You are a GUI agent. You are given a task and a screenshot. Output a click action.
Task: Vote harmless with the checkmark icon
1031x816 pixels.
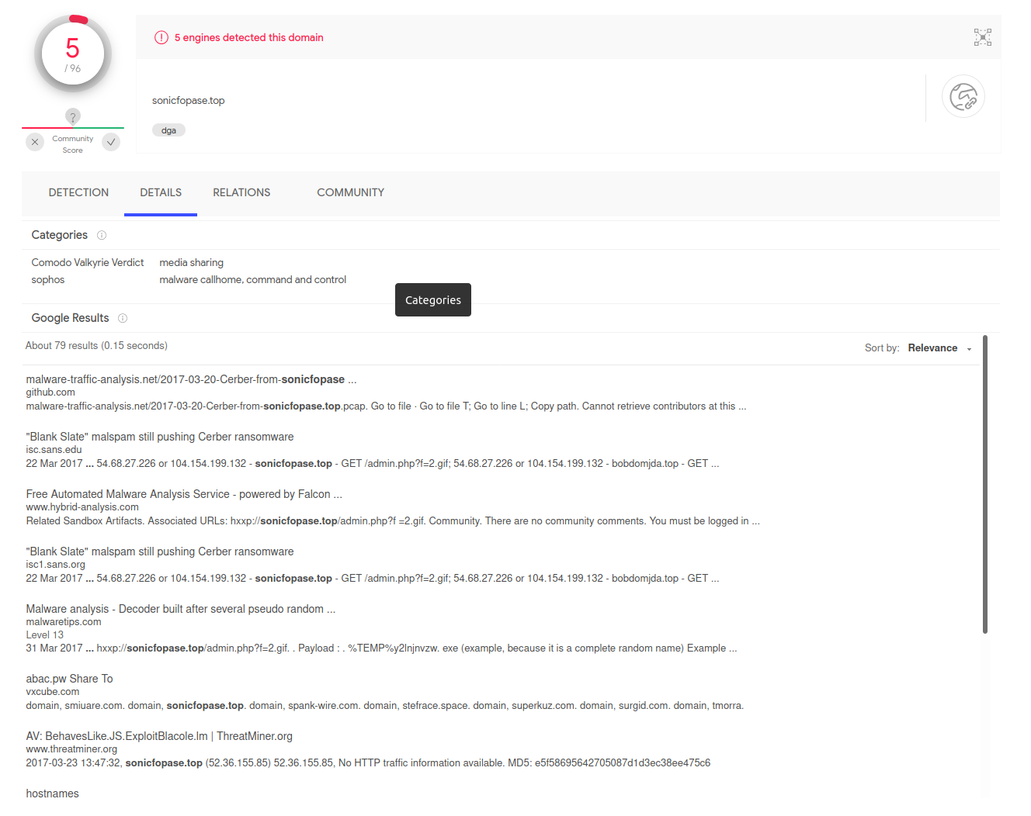111,142
